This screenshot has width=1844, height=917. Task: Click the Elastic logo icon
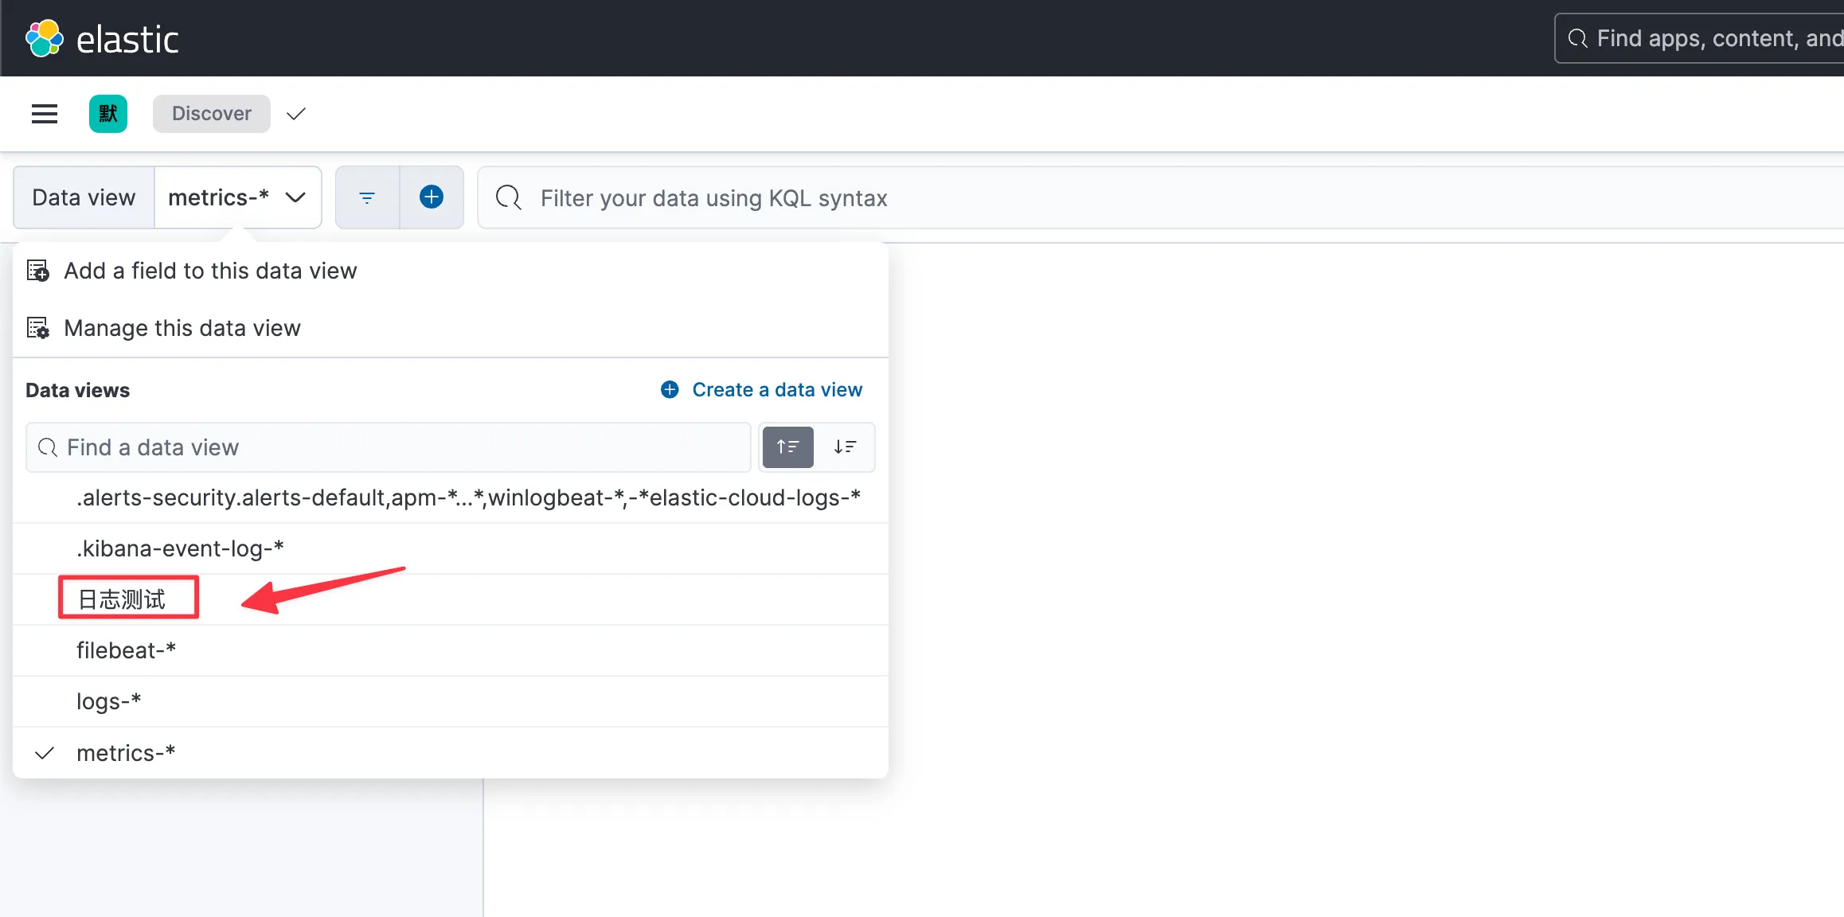(45, 38)
